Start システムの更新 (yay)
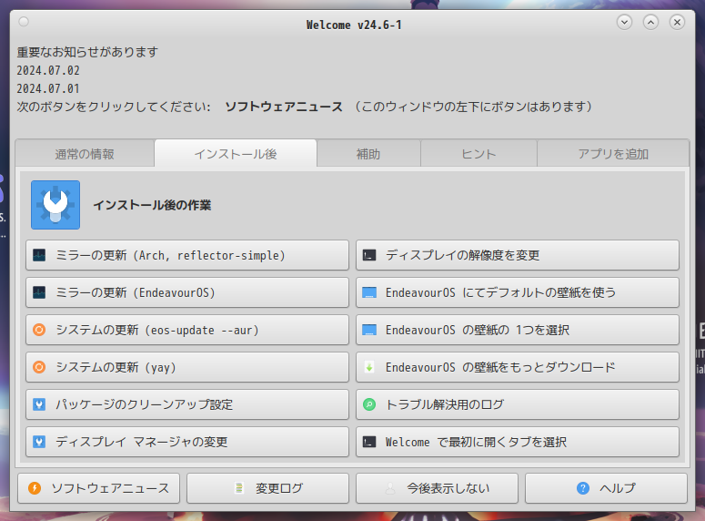705x521 pixels. 187,367
